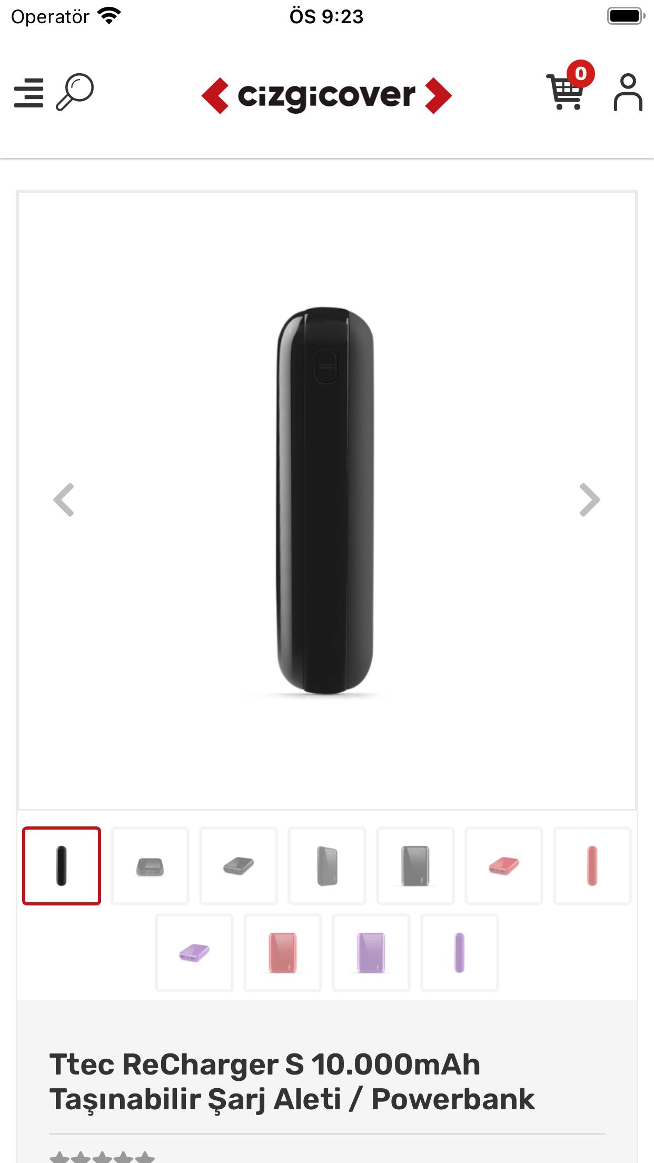Choose the purple front-view powerbank thumbnail
The width and height of the screenshot is (654, 1163).
click(x=371, y=952)
